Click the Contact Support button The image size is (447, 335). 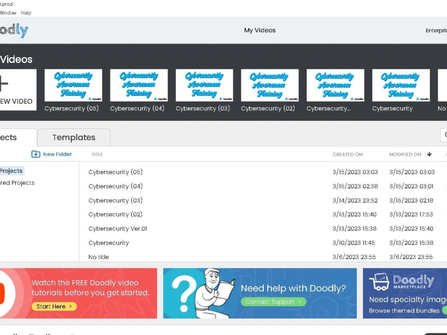pyautogui.click(x=274, y=301)
